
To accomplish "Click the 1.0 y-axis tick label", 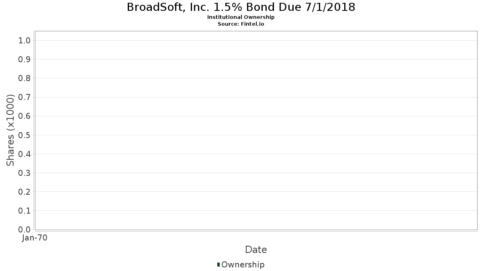I will click(25, 41).
